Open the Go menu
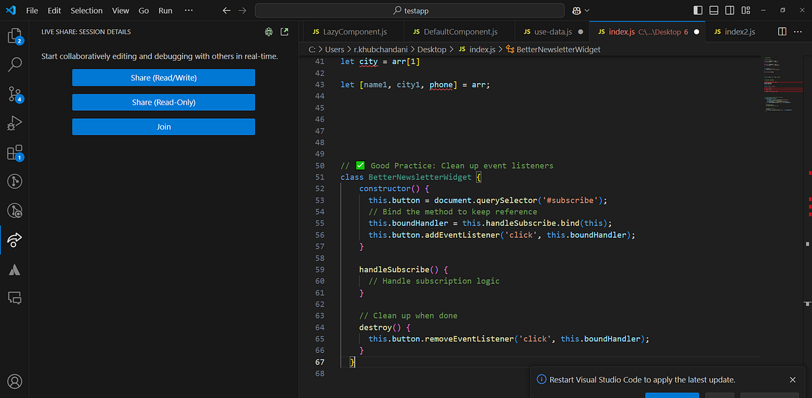812x398 pixels. pyautogui.click(x=143, y=11)
